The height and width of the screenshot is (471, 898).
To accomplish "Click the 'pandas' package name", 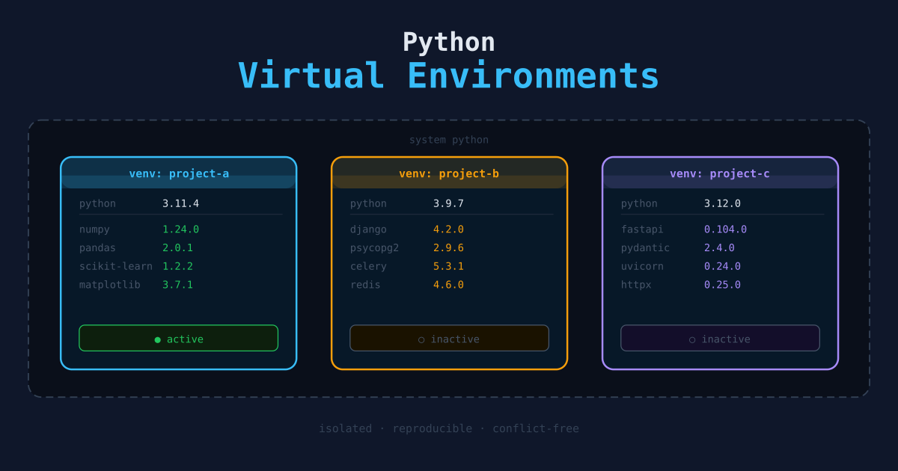I will click(97, 247).
